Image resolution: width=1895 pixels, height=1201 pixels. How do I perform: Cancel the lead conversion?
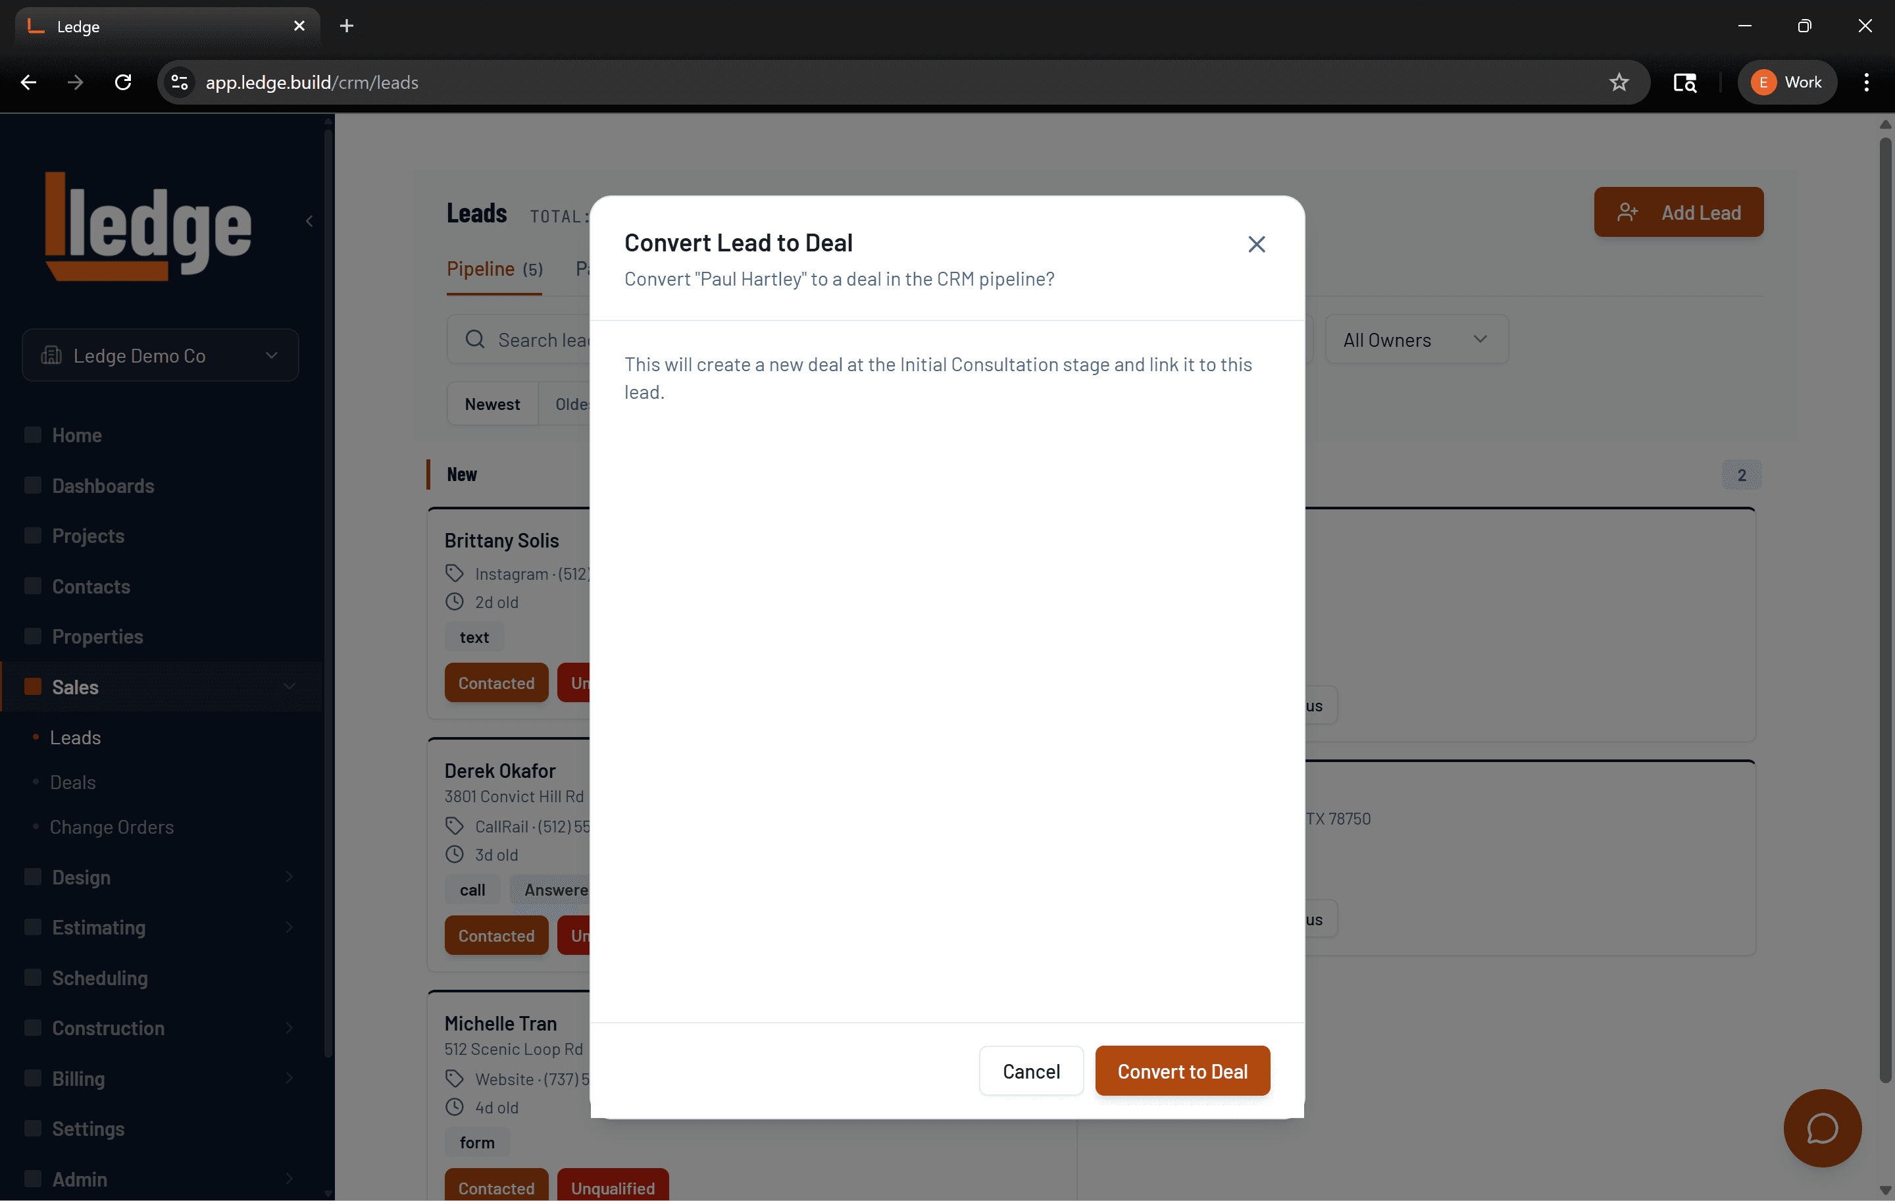(x=1031, y=1070)
